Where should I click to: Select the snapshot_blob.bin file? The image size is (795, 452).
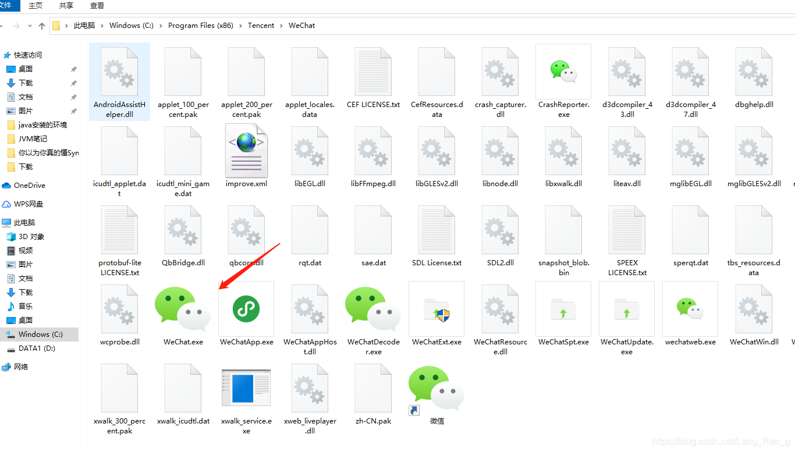click(563, 240)
